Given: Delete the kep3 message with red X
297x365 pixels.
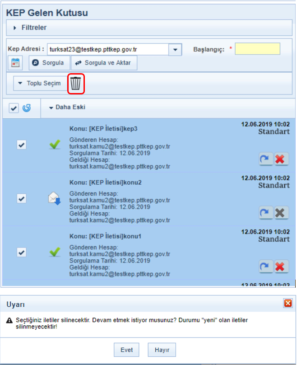Looking at the screenshot, I should click(x=282, y=159).
